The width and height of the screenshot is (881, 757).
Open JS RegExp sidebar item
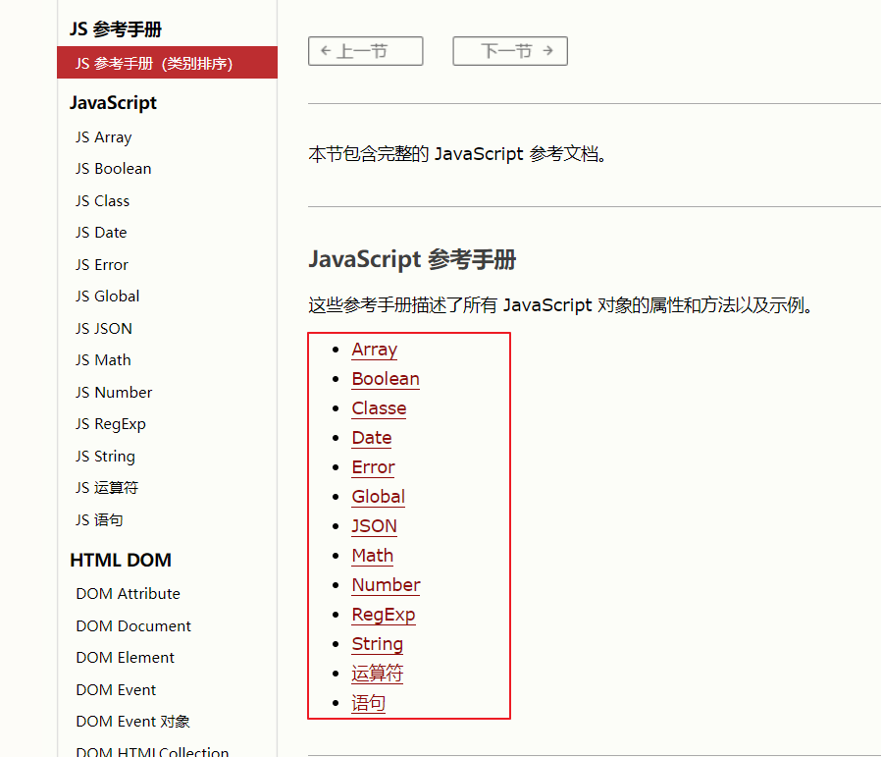click(110, 424)
